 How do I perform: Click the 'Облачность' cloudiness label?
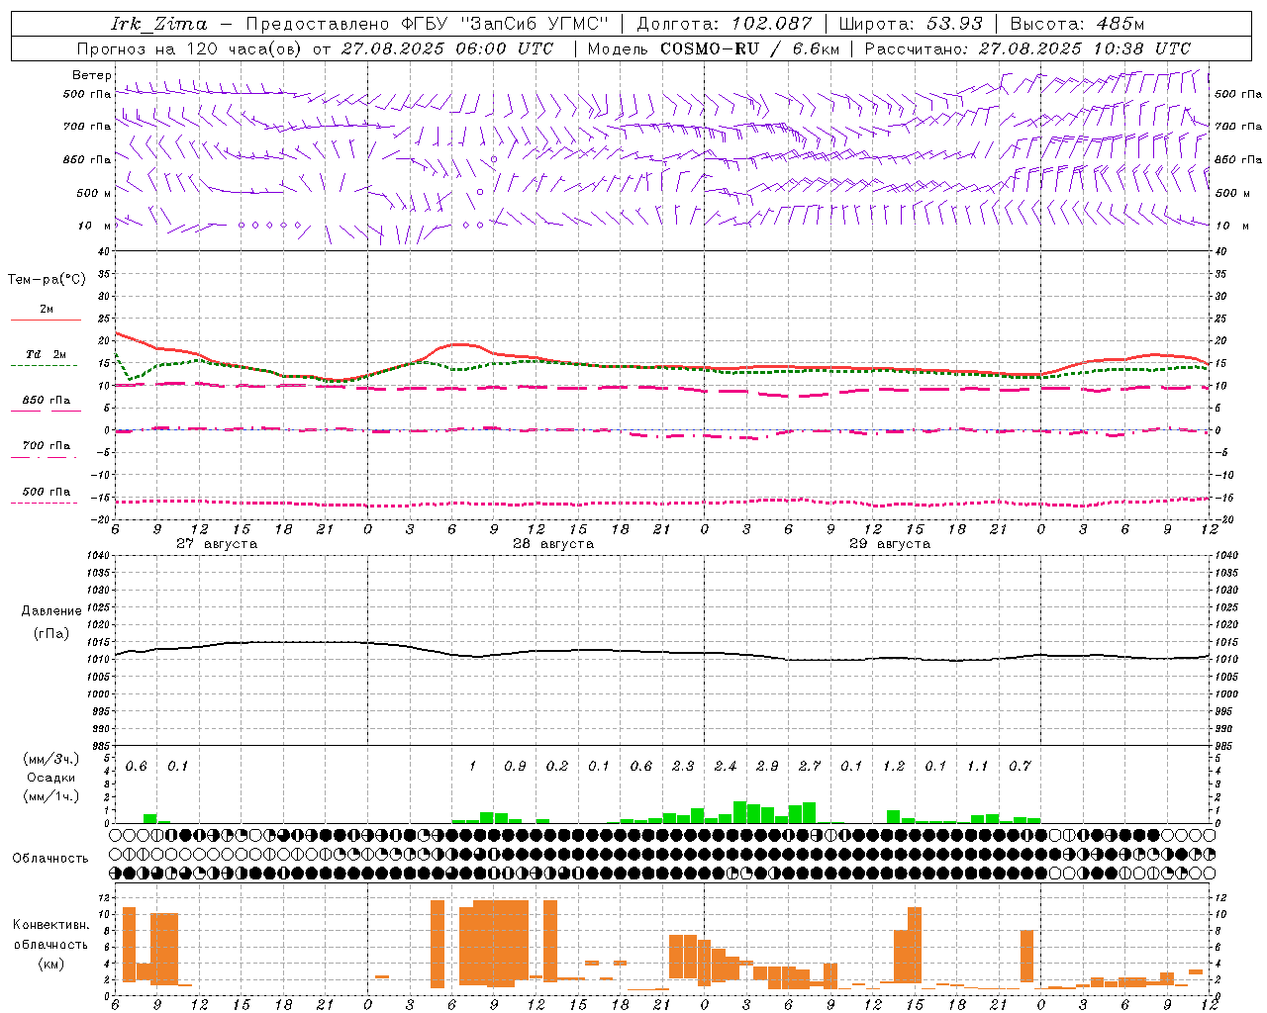[50, 859]
